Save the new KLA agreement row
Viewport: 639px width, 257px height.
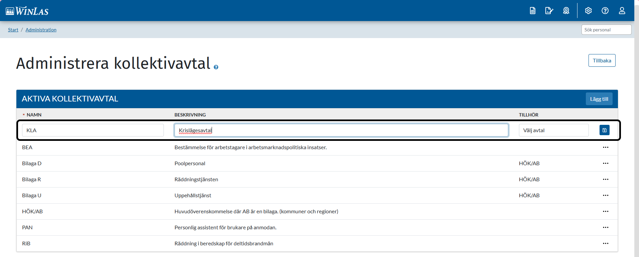pos(605,130)
